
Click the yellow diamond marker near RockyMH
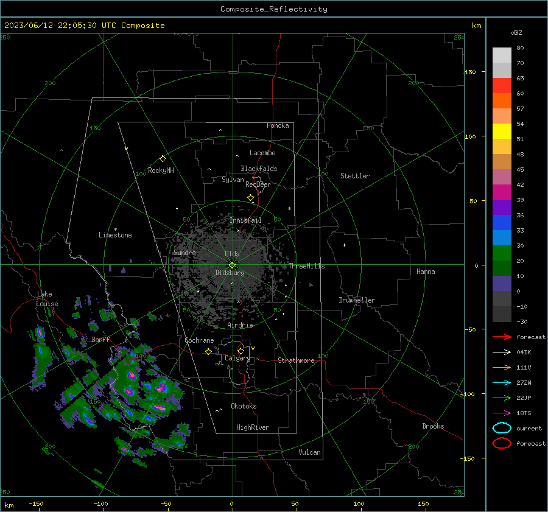click(x=163, y=159)
